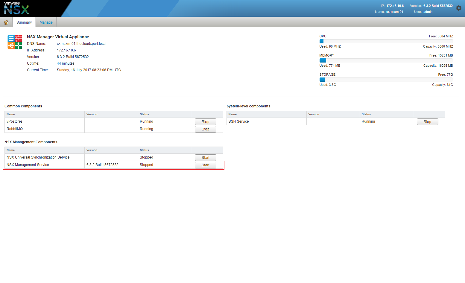Click Version header in NSX Management Components

(x=92, y=150)
